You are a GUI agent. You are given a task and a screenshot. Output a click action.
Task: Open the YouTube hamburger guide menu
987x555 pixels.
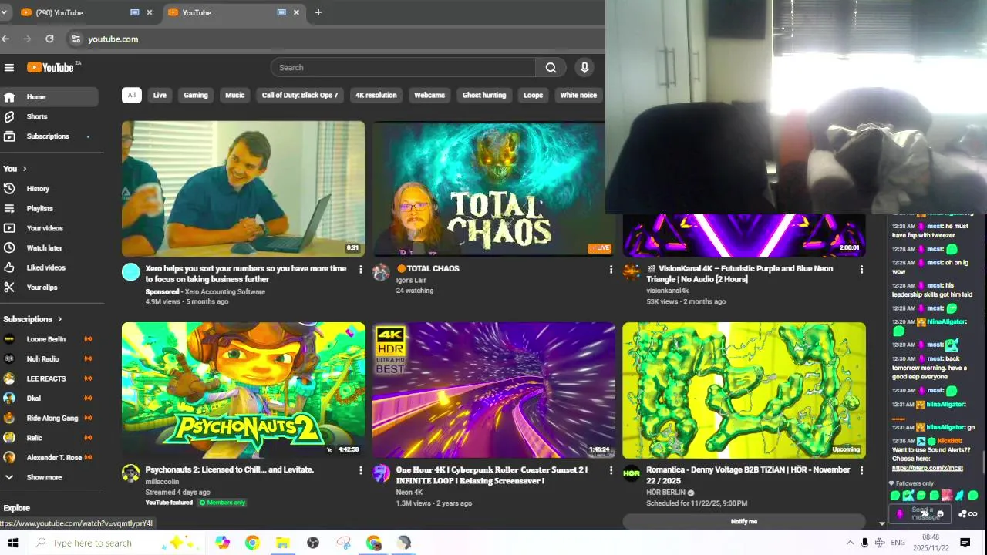click(9, 68)
